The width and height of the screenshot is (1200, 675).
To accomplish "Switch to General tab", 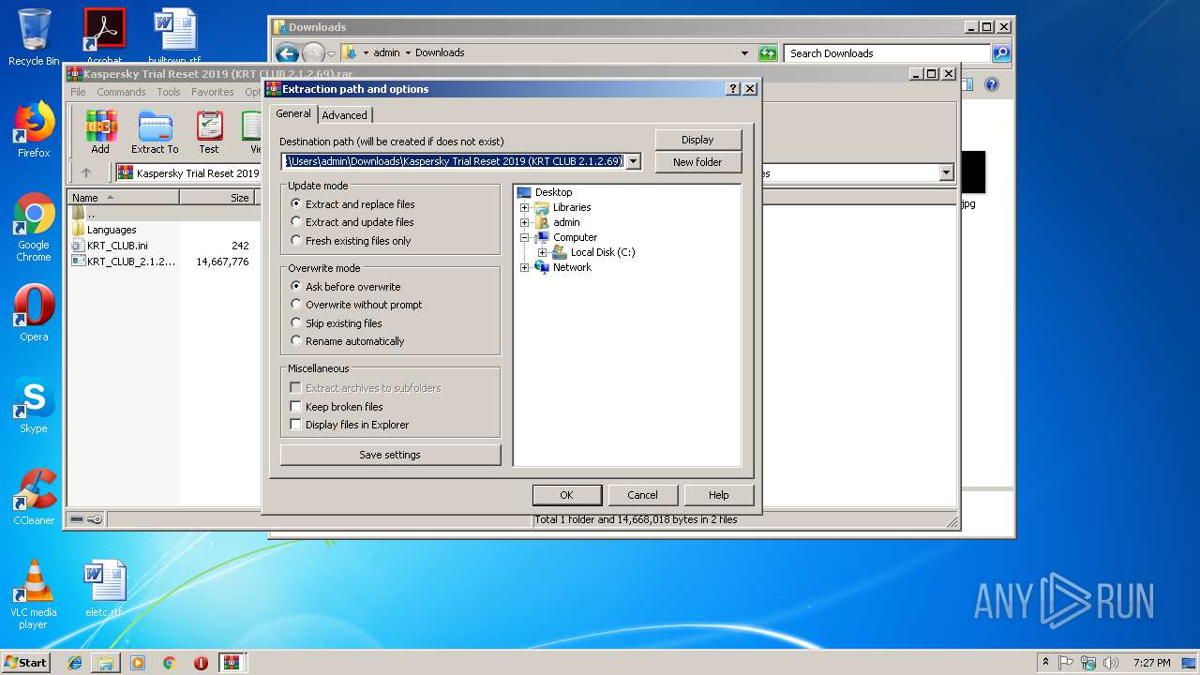I will pos(293,113).
